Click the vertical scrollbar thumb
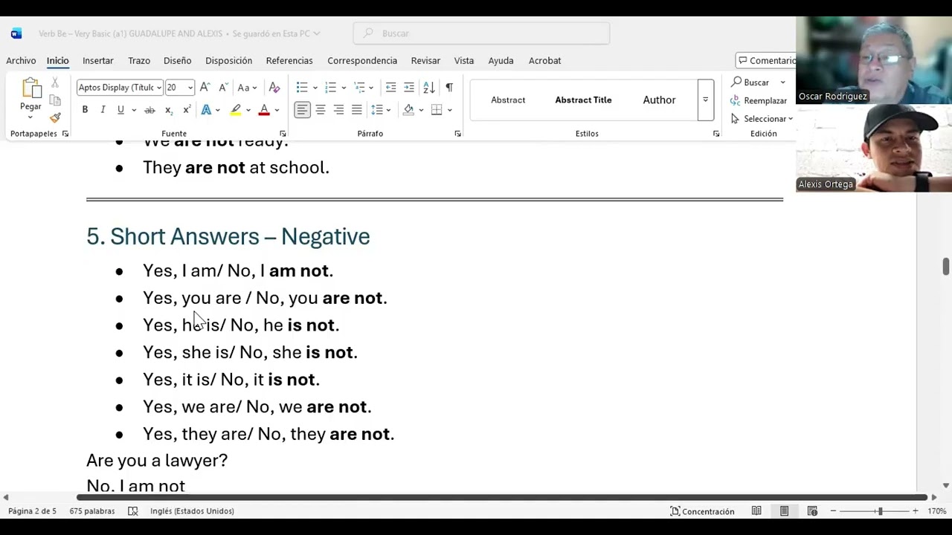The width and height of the screenshot is (952, 535). (945, 266)
